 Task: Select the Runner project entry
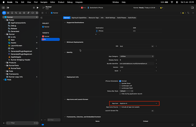(50, 27)
